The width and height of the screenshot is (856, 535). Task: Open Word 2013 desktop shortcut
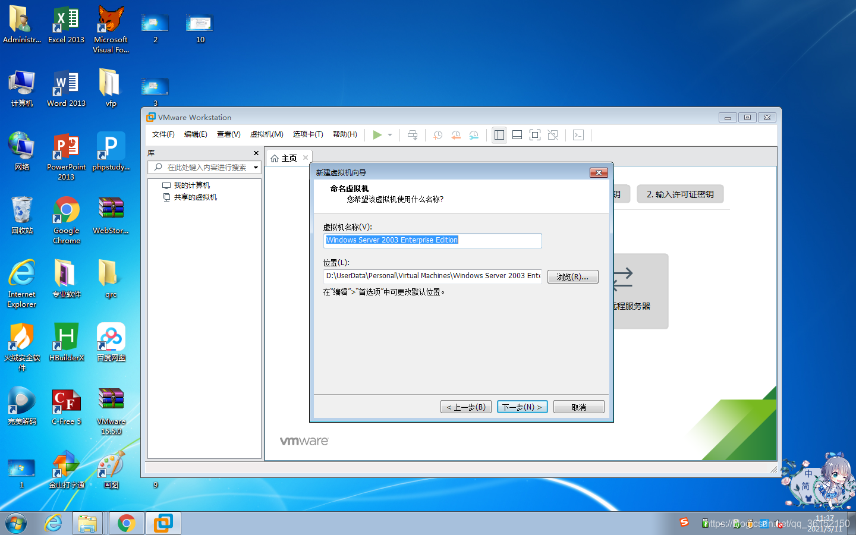67,89
